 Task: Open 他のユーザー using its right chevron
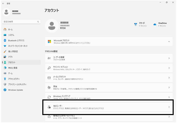point(169,107)
